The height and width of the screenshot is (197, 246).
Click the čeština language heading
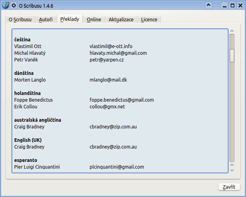(x=22, y=40)
